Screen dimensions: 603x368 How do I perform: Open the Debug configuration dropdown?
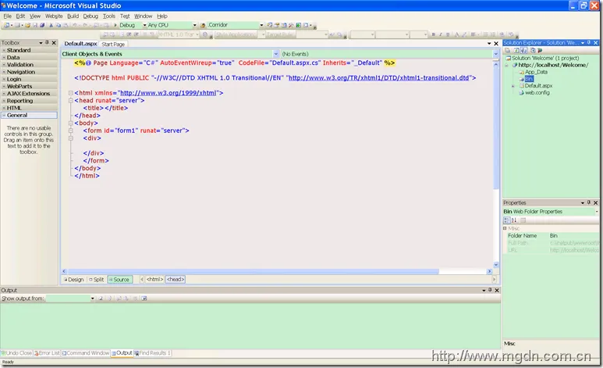pos(144,25)
